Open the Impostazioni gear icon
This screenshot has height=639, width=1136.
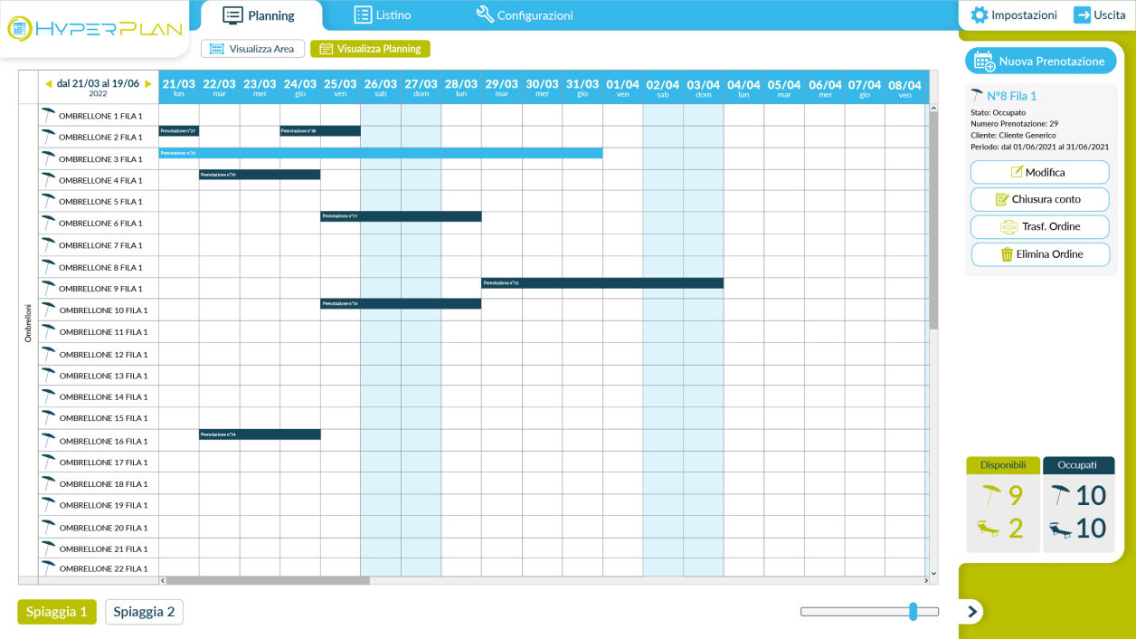click(979, 15)
